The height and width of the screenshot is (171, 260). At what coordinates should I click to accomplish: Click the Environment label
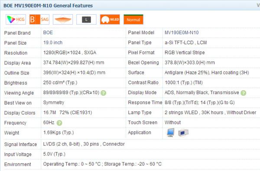point(18,165)
